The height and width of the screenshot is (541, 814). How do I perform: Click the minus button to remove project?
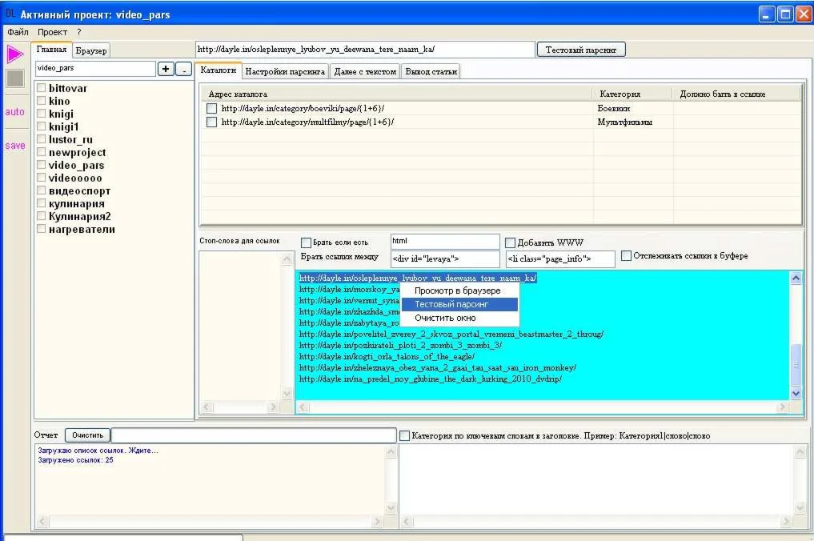tap(183, 69)
